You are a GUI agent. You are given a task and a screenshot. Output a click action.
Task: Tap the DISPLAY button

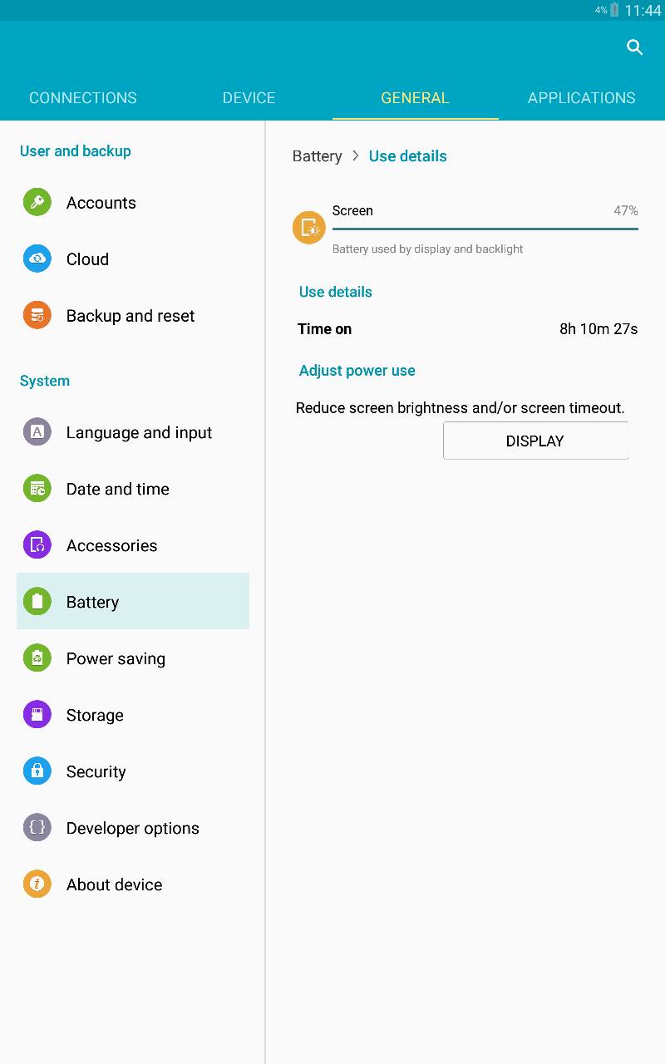(x=535, y=441)
